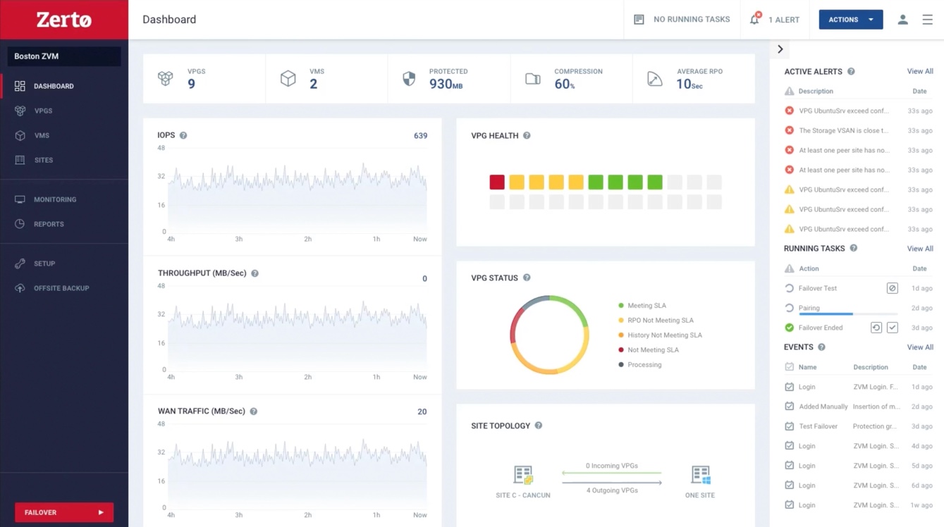Toggle the select-all checkbox in Events header
The image size is (944, 527).
tap(790, 366)
